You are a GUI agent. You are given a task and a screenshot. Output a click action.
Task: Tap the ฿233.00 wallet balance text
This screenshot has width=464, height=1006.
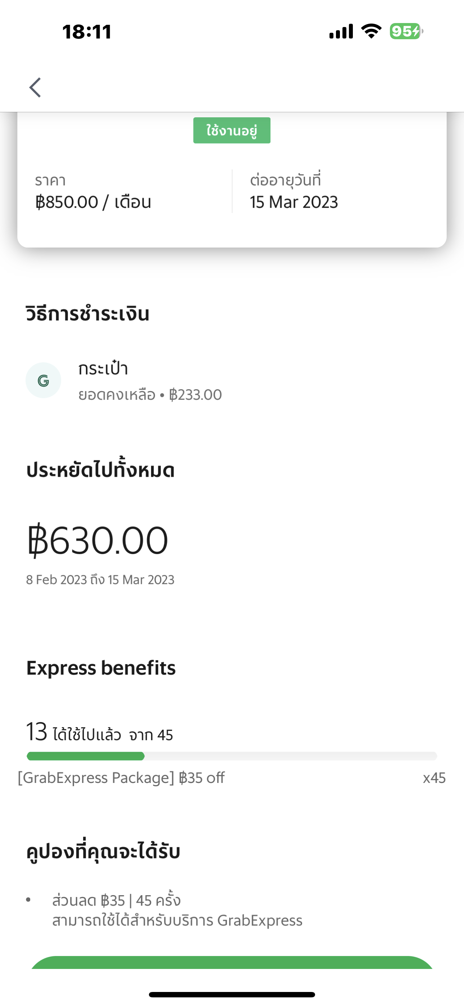195,395
